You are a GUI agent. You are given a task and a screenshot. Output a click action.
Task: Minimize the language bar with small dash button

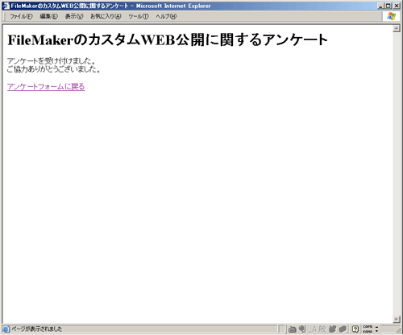click(x=376, y=327)
